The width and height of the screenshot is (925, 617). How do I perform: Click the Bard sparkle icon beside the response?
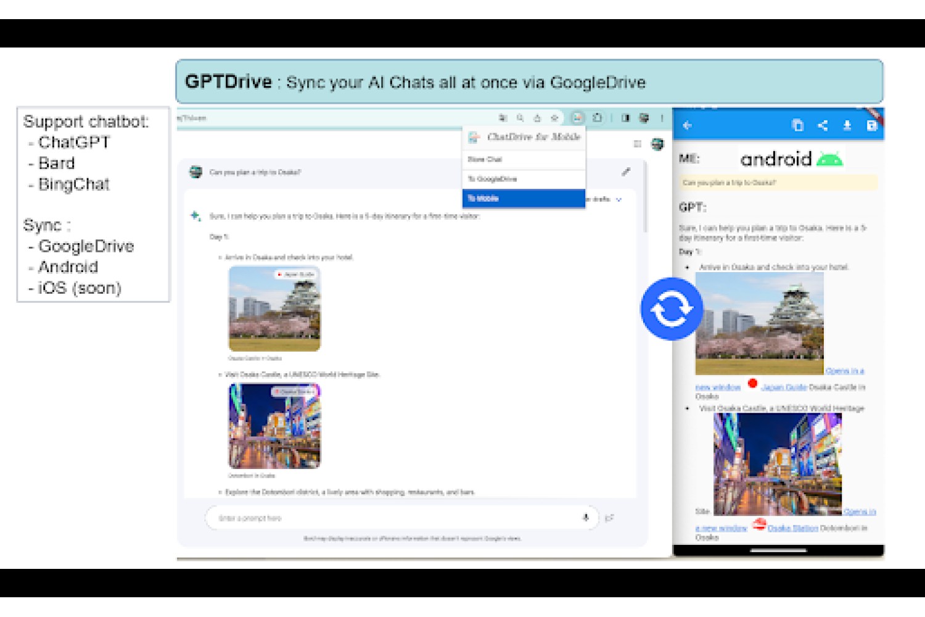pyautogui.click(x=195, y=215)
